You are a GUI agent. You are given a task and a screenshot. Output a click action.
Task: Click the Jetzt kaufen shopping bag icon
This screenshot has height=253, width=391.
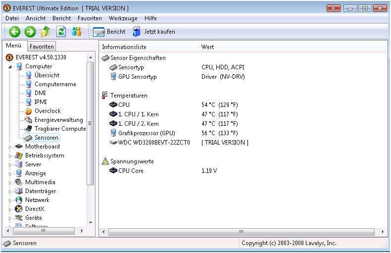[x=137, y=32]
